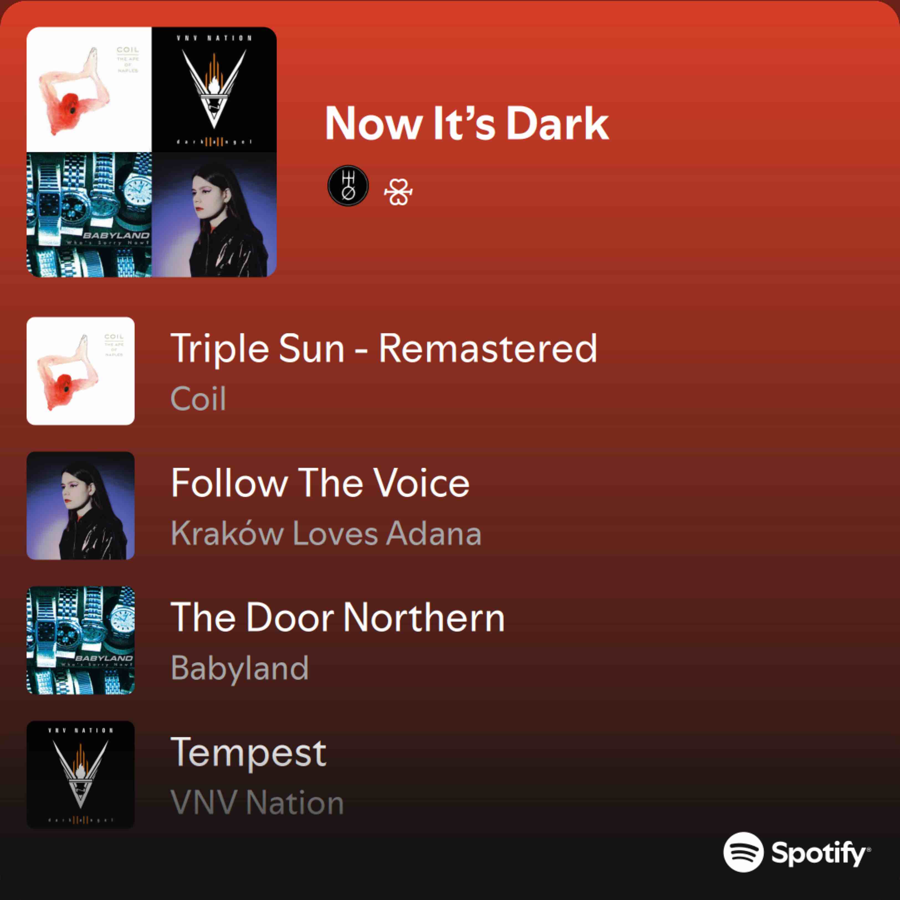
Task: Open the Coil artist name
Action: point(198,399)
